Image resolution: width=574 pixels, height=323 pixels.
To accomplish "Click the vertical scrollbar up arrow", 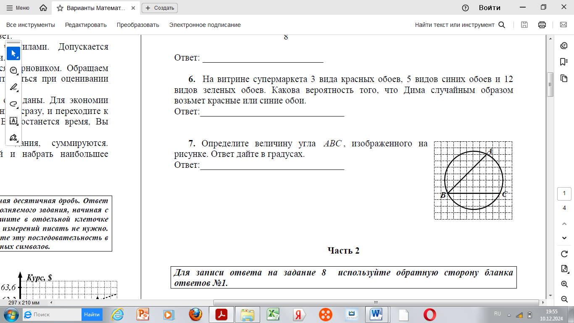I will 550,39.
